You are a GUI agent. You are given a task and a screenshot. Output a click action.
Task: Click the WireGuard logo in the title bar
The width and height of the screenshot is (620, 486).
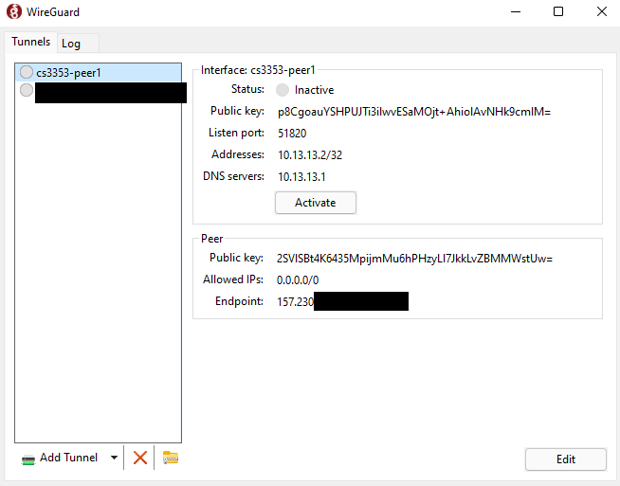click(x=14, y=11)
